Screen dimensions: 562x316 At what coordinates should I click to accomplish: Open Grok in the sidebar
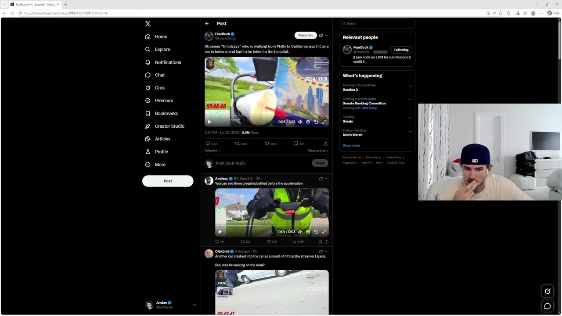tap(155, 88)
